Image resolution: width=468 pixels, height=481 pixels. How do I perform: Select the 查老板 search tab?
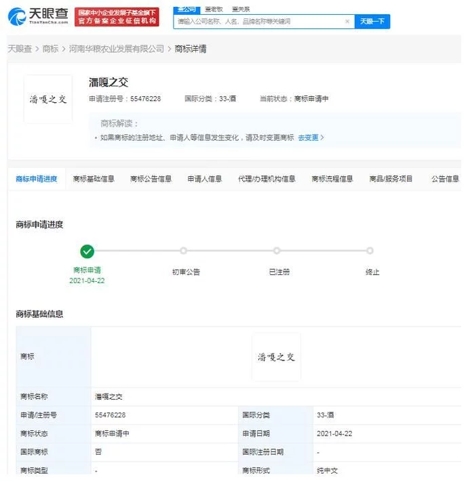coord(214,9)
